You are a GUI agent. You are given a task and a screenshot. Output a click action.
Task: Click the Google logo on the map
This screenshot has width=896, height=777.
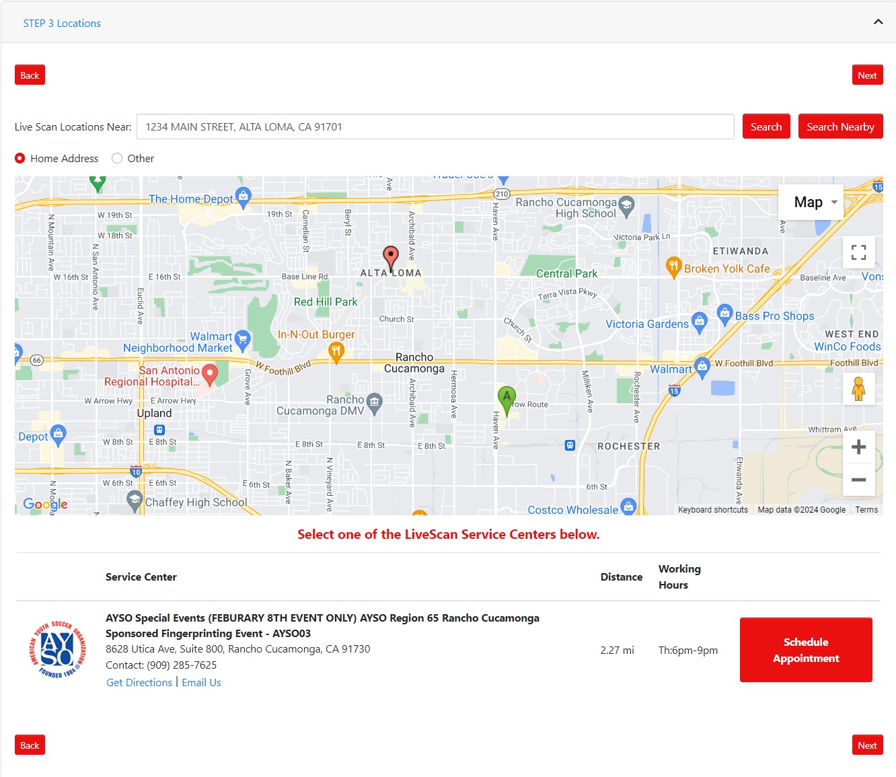click(x=45, y=504)
